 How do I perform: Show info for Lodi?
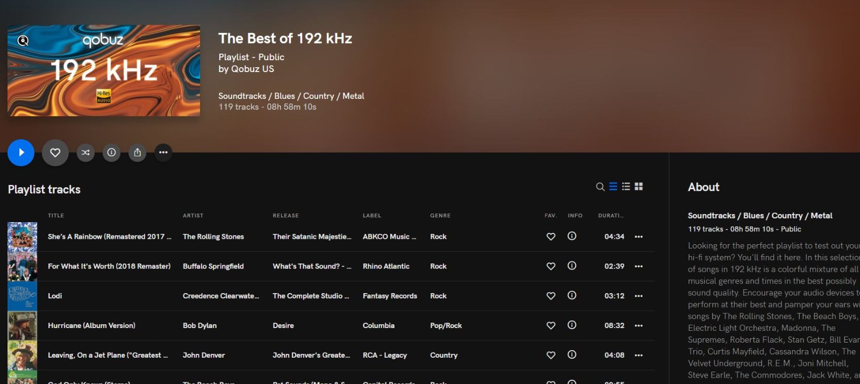pyautogui.click(x=572, y=295)
